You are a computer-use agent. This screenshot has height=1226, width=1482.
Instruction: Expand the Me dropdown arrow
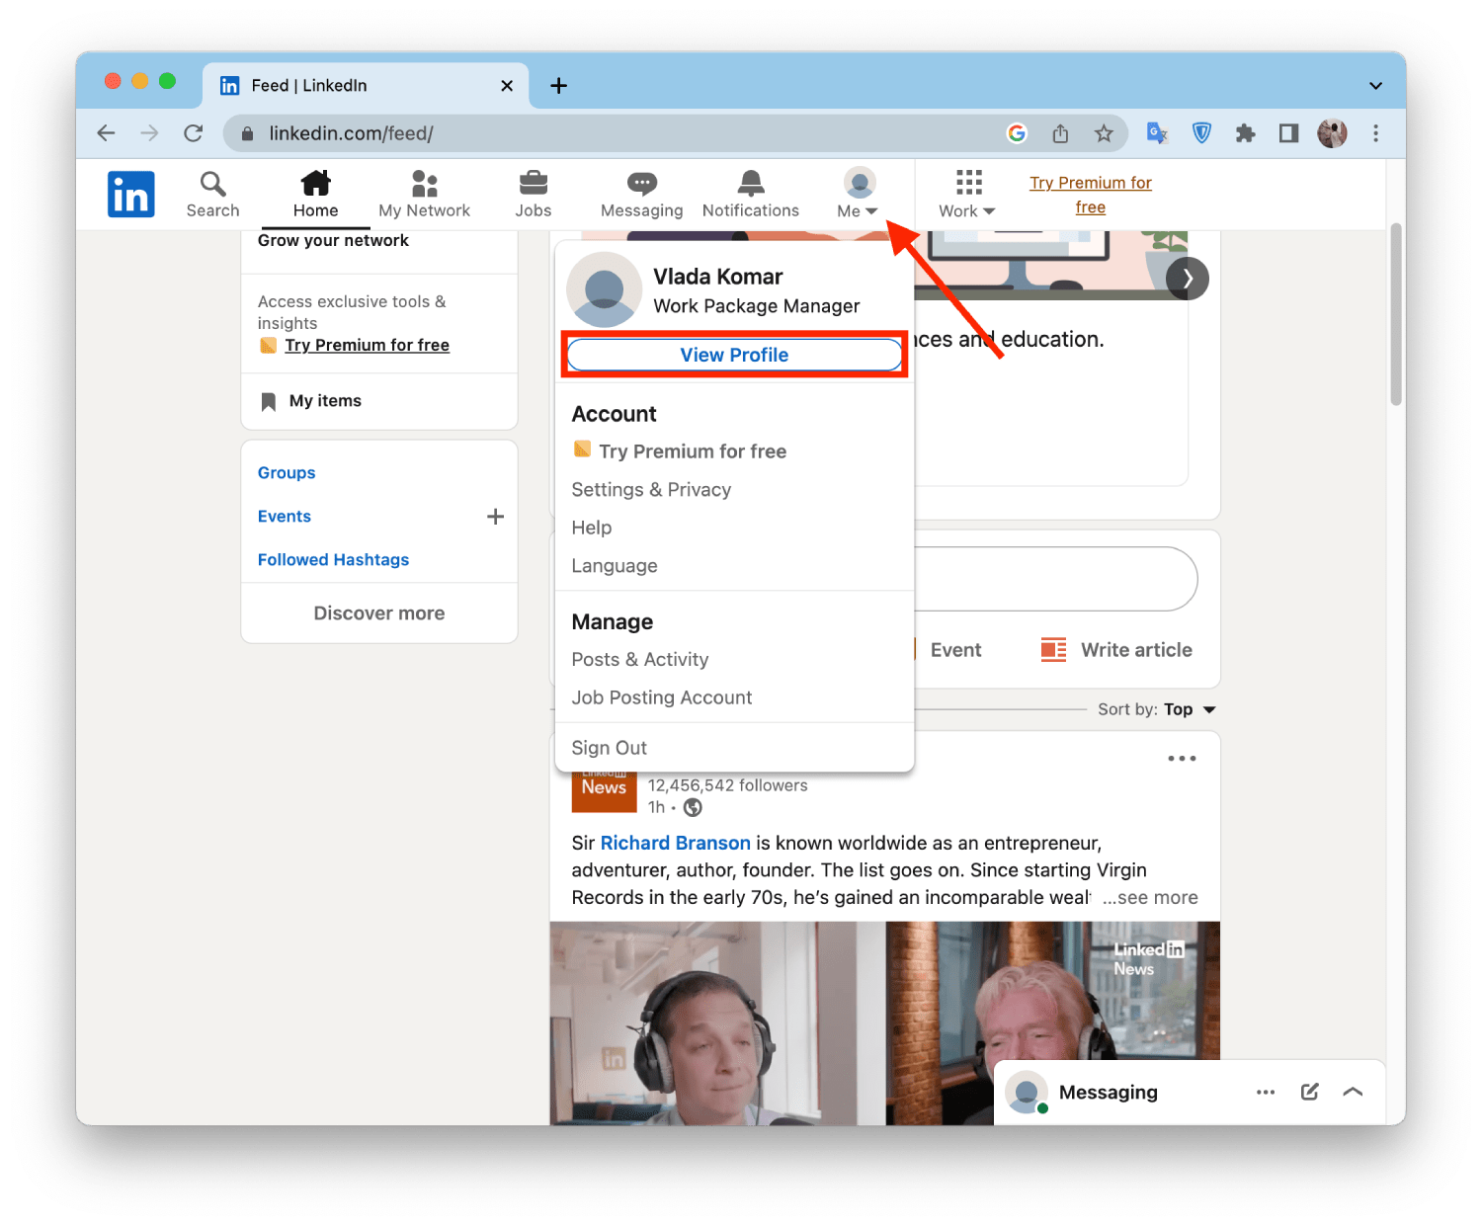point(873,210)
